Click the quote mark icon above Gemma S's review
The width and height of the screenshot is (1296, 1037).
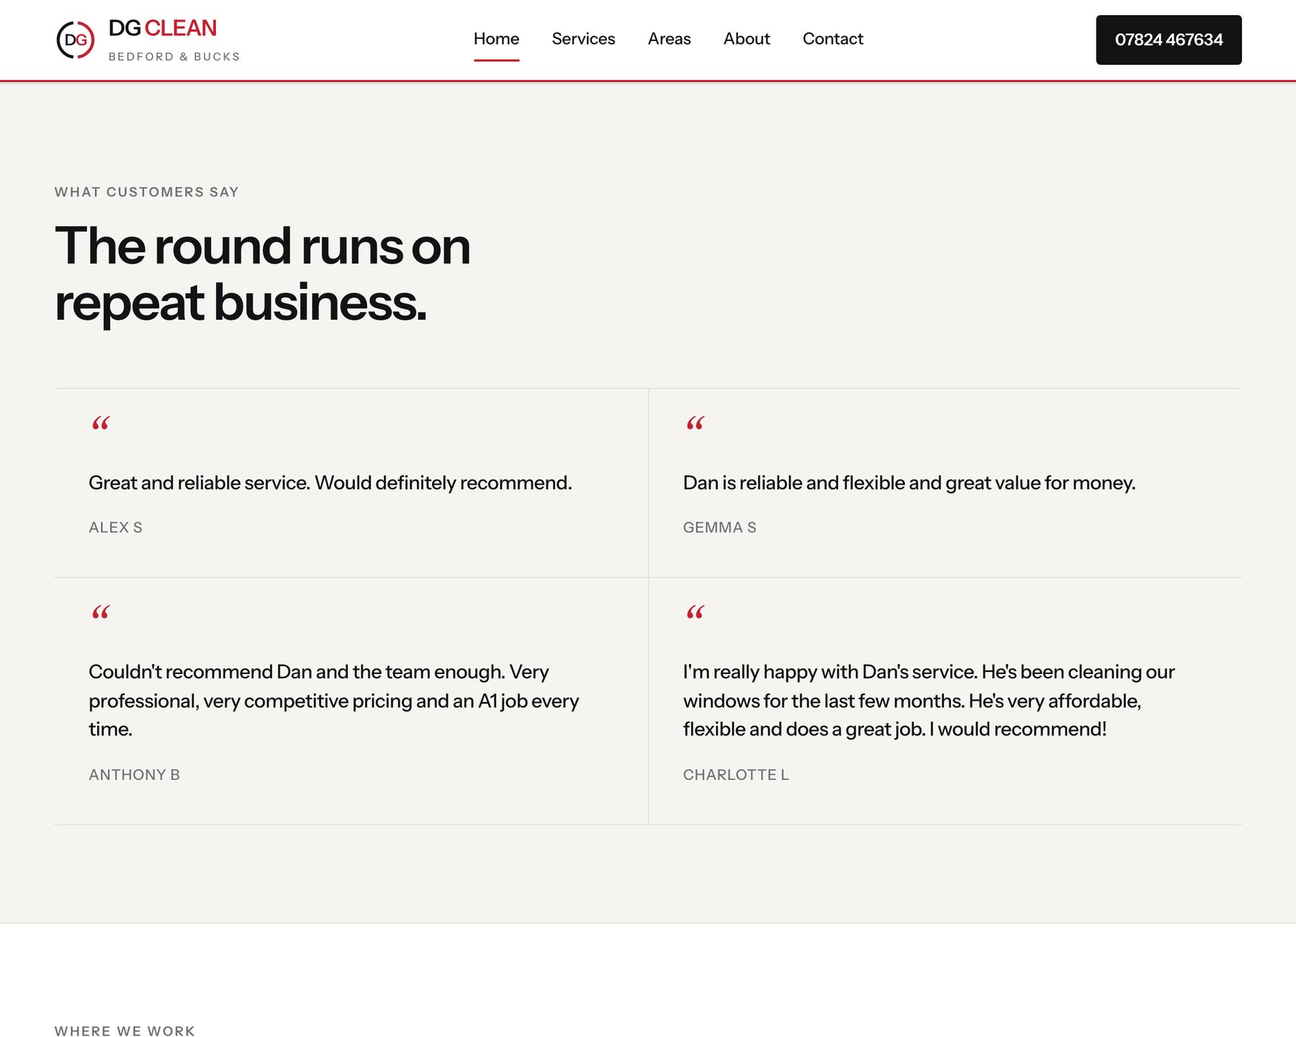coord(695,423)
